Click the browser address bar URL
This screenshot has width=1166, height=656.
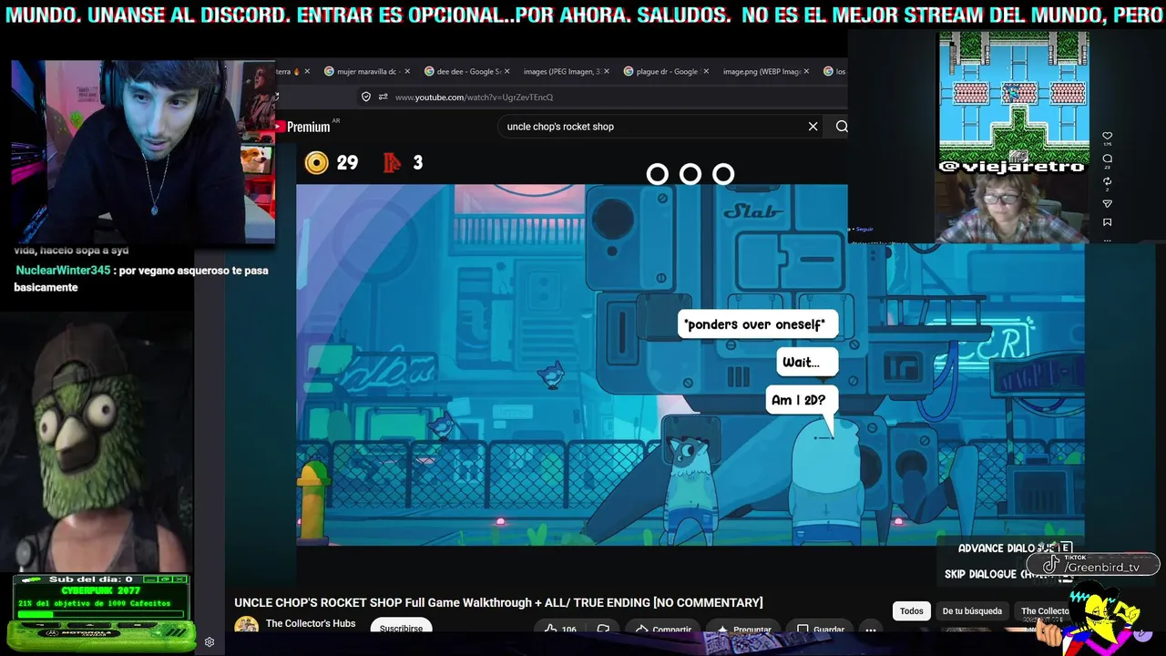point(474,97)
